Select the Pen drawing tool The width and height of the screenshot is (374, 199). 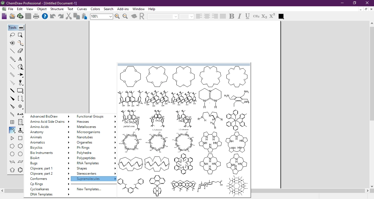(20, 67)
